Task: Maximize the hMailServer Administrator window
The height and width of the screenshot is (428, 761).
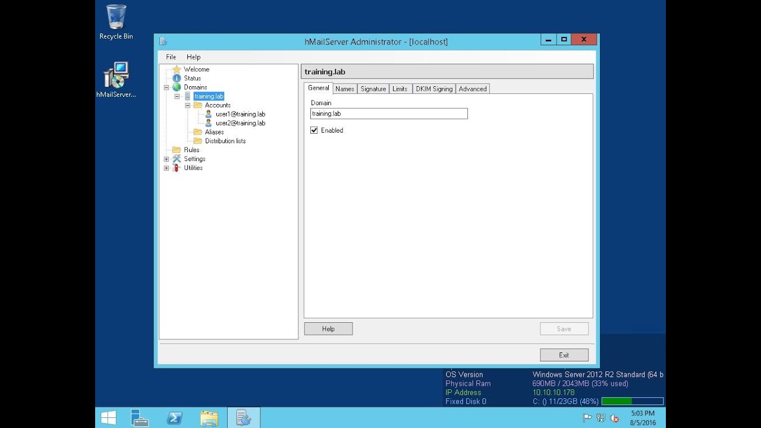Action: coord(564,39)
